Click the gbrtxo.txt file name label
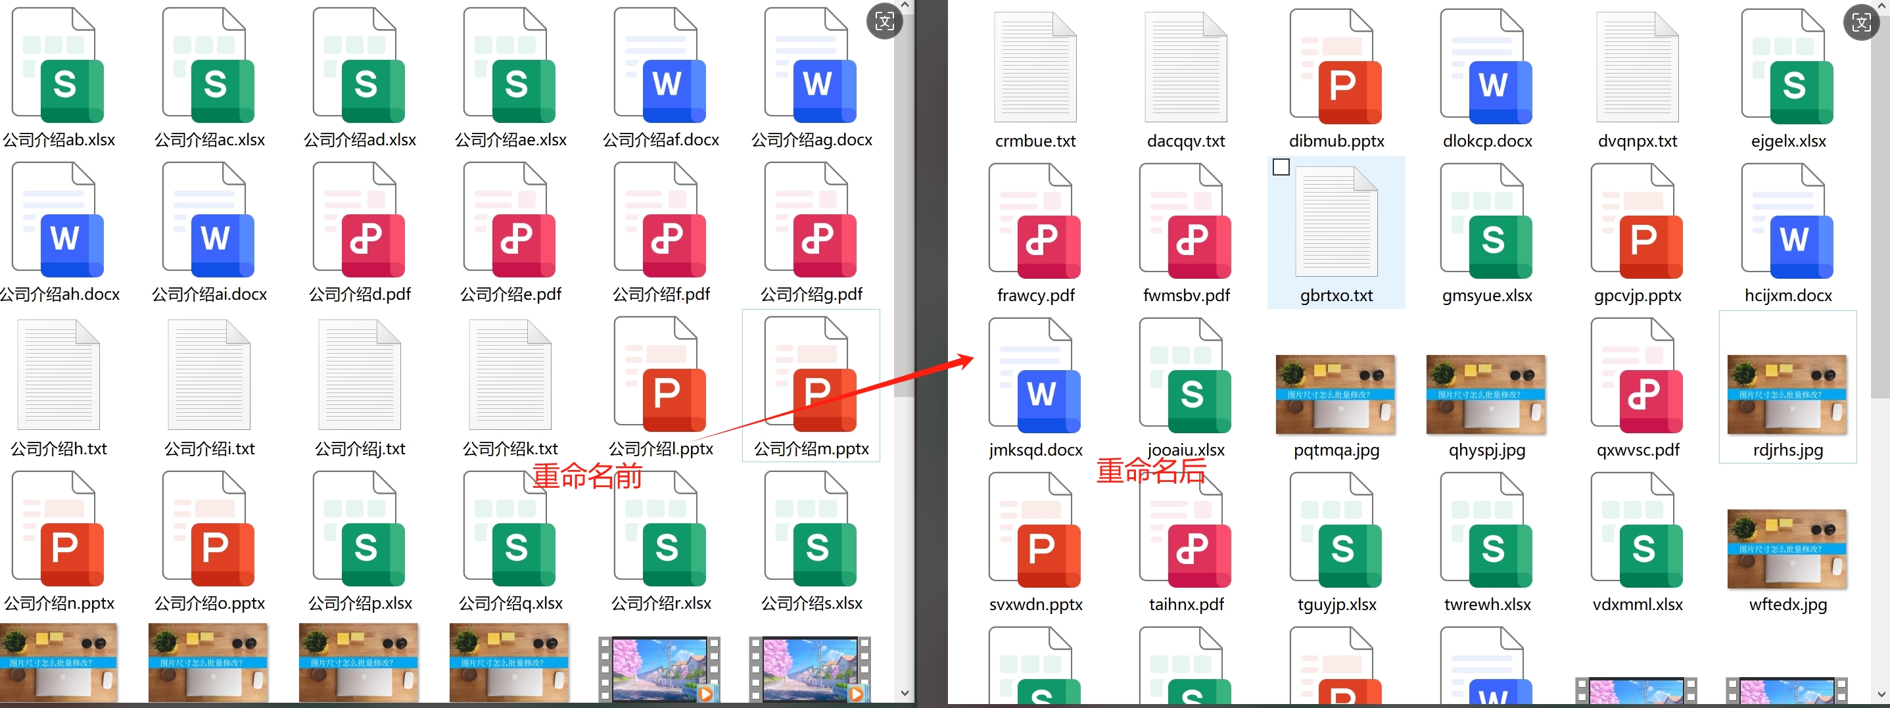Screen dimensions: 1890x708 point(1336,295)
